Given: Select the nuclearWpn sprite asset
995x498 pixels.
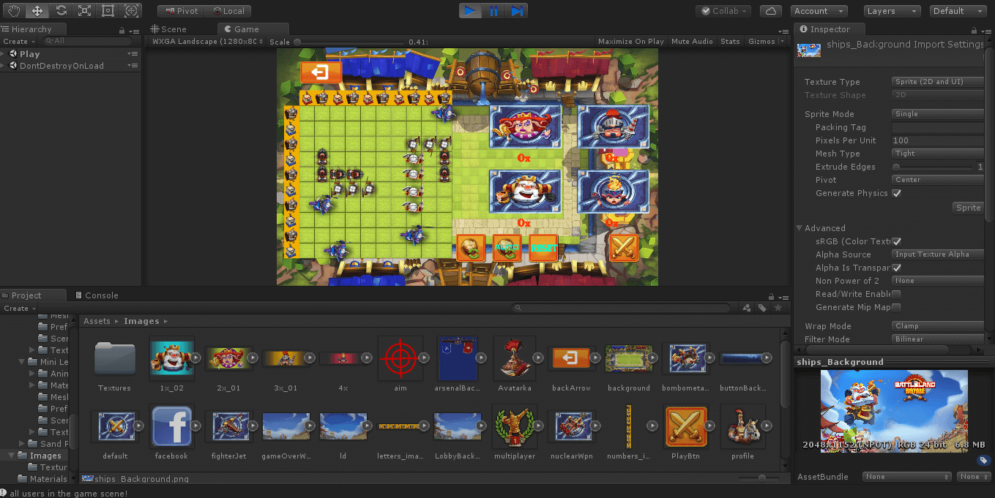Looking at the screenshot, I should 572,427.
